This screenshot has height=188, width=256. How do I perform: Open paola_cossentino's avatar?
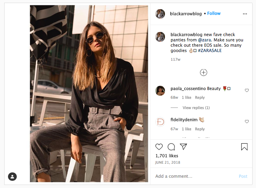(x=160, y=90)
